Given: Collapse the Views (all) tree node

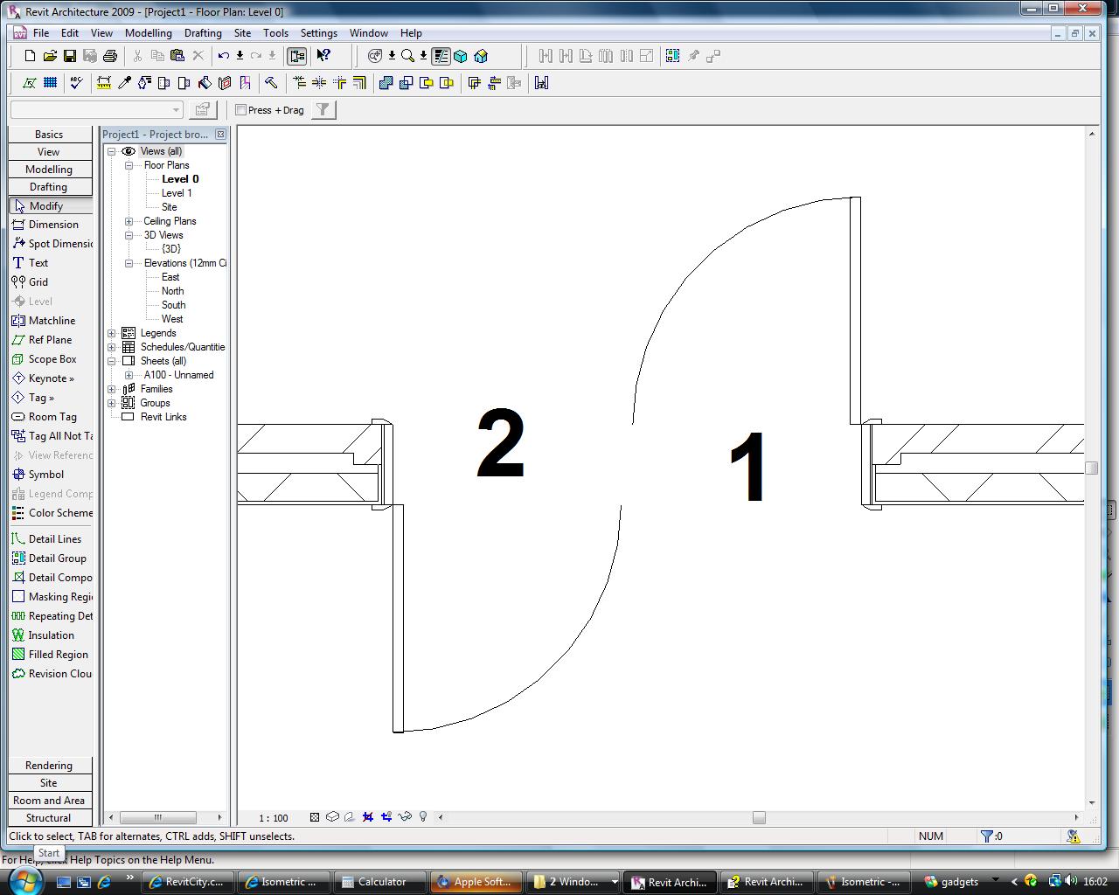Looking at the screenshot, I should 112,151.
